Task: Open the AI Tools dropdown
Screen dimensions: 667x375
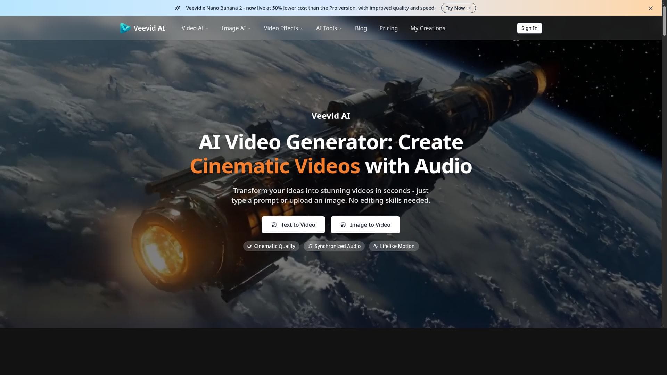Action: [329, 28]
